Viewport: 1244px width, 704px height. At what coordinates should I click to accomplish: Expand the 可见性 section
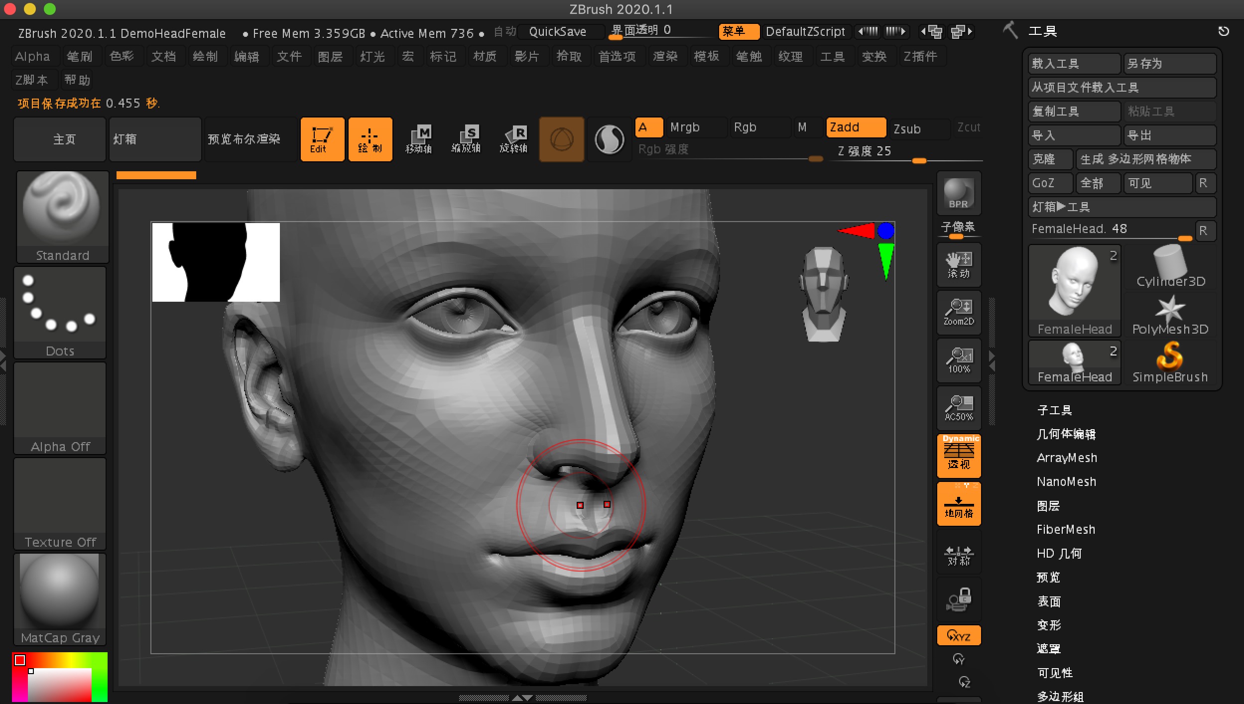[1055, 673]
